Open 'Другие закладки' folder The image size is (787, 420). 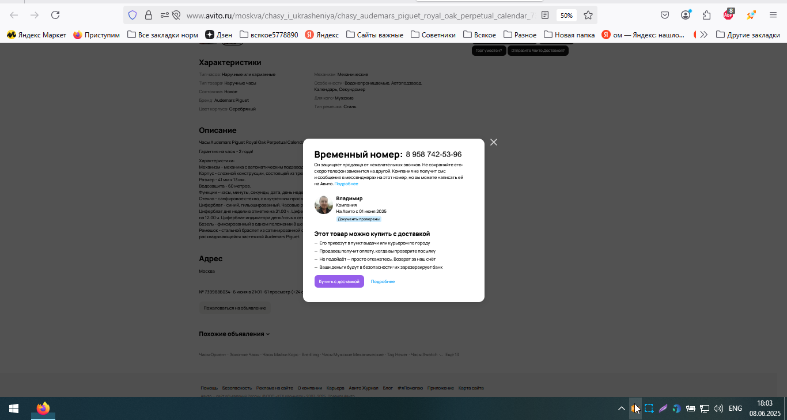pyautogui.click(x=748, y=35)
